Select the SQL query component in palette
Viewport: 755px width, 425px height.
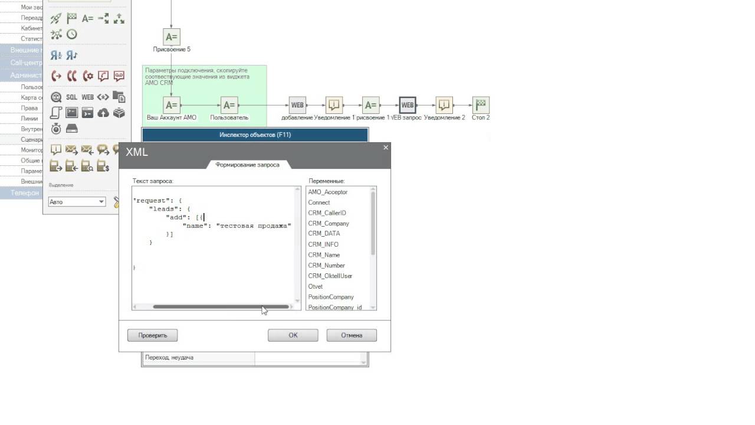tap(71, 97)
